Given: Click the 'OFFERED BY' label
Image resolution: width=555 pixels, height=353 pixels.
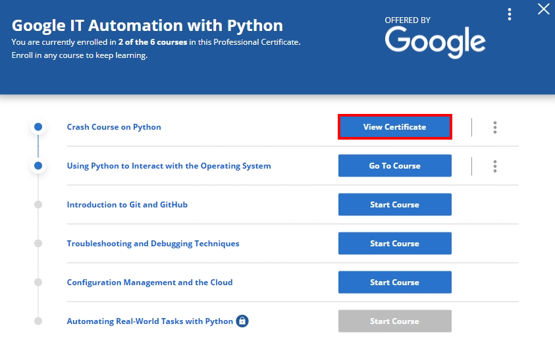Looking at the screenshot, I should point(408,20).
